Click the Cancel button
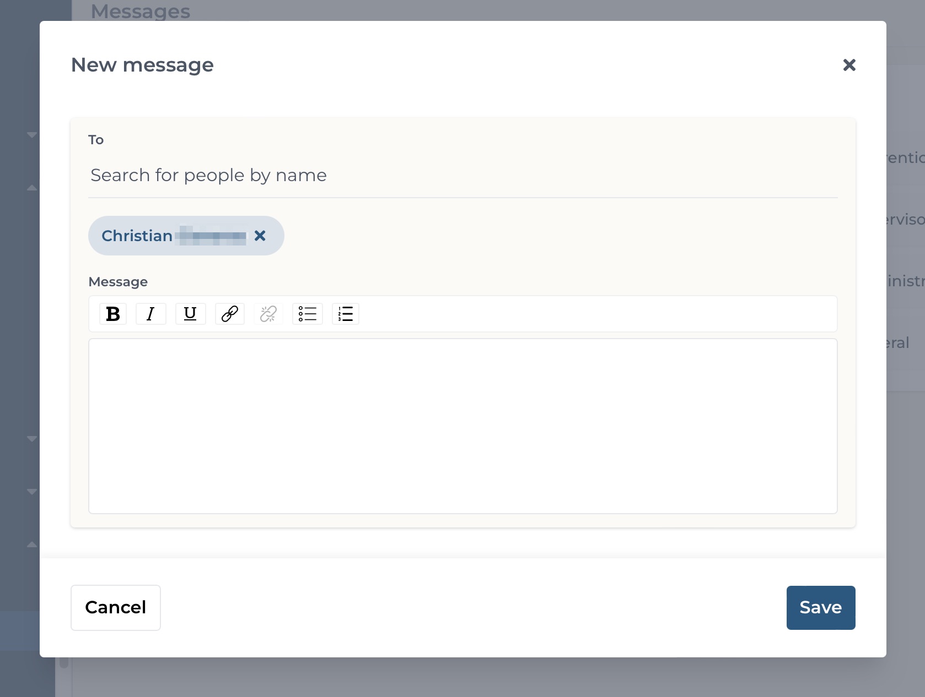925x697 pixels. [x=116, y=608]
